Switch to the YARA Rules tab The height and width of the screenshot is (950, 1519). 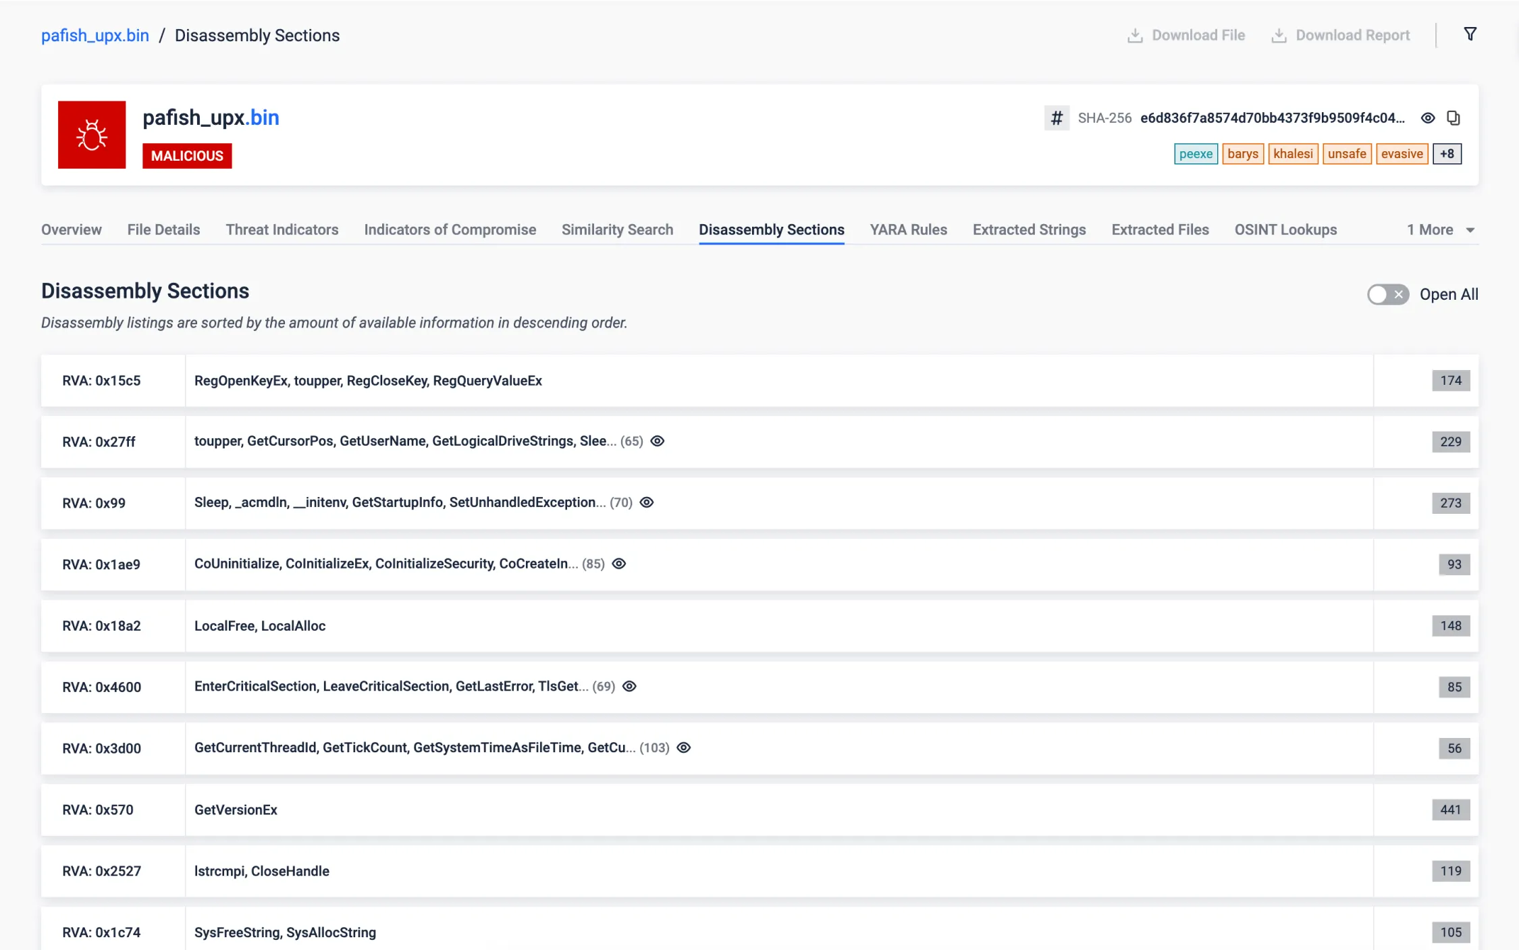[908, 230]
